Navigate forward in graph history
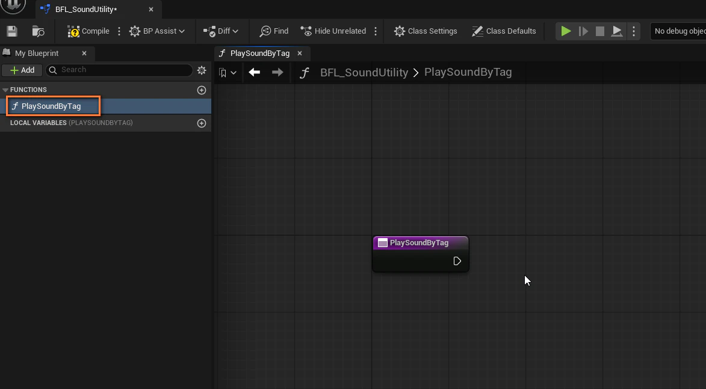The height and width of the screenshot is (389, 706). (277, 72)
